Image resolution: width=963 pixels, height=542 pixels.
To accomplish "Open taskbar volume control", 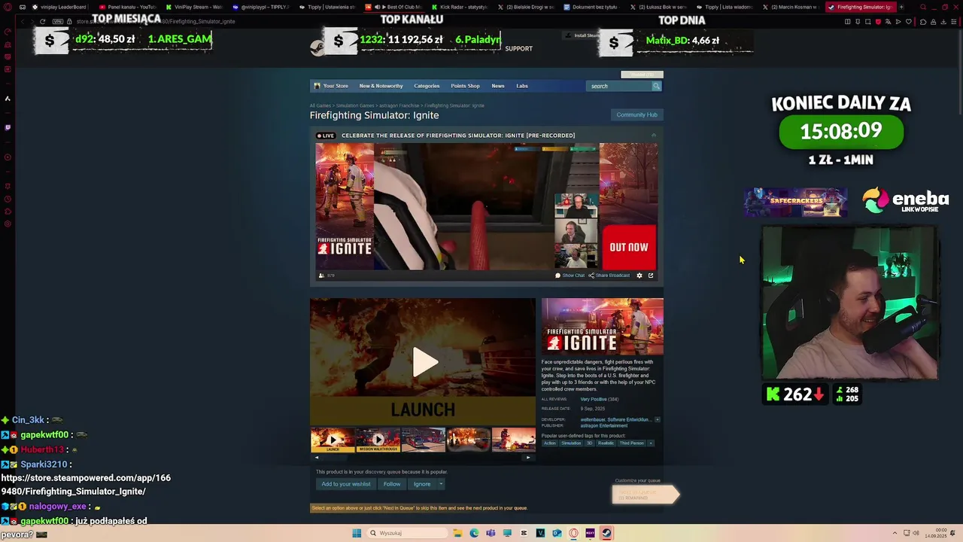I will (x=916, y=534).
